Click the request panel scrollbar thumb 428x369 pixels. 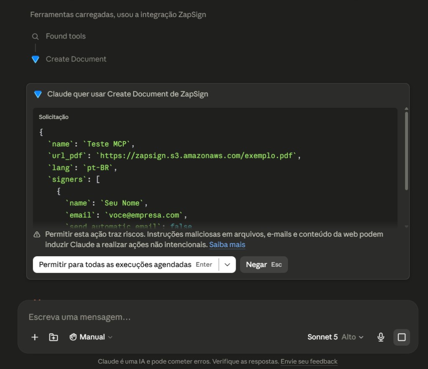coord(406,151)
